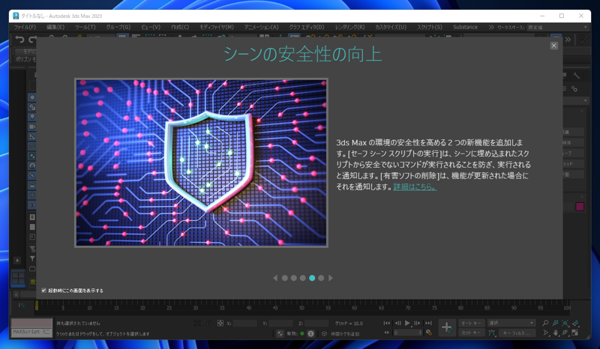This screenshot has height=349, width=600.
Task: Click frame 50 on time ruler
Action: pyautogui.click(x=302, y=307)
